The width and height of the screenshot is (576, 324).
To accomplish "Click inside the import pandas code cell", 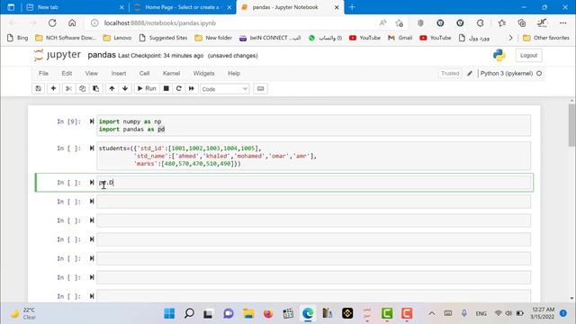I will pyautogui.click(x=313, y=125).
